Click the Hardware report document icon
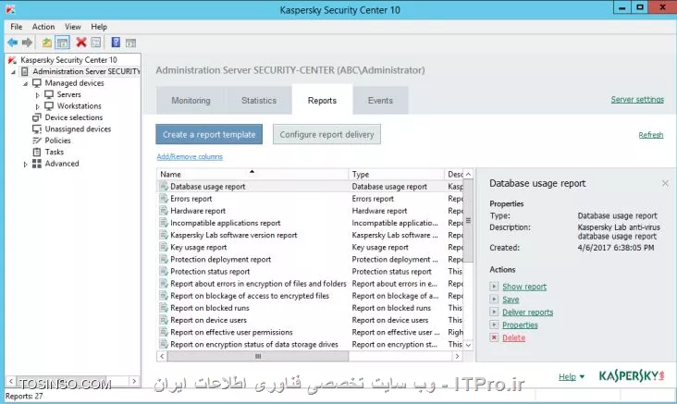Screen dimensions: 677x404 click(164, 211)
